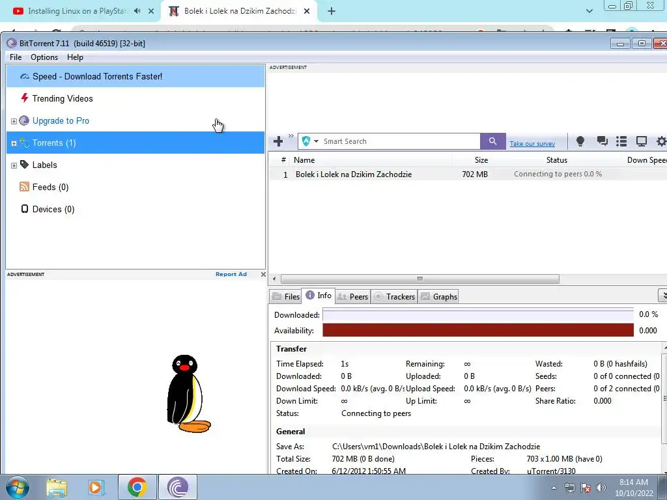This screenshot has width=667, height=500.
Task: Click the Action Center flag tray icon
Action: pyautogui.click(x=586, y=488)
